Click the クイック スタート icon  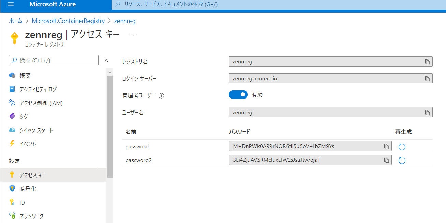pos(12,130)
